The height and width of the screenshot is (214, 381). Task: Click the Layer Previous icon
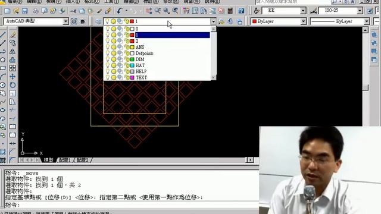230,21
